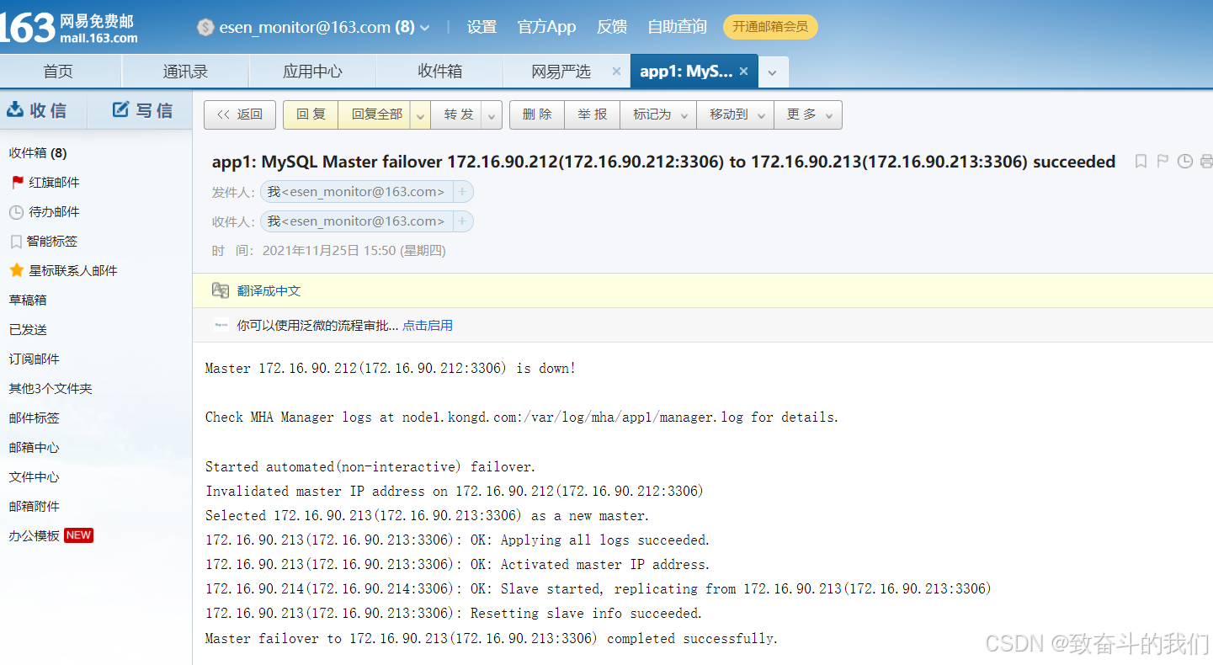This screenshot has width=1213, height=665.
Task: Open 办公模板 NEW in the sidebar
Action: (51, 536)
